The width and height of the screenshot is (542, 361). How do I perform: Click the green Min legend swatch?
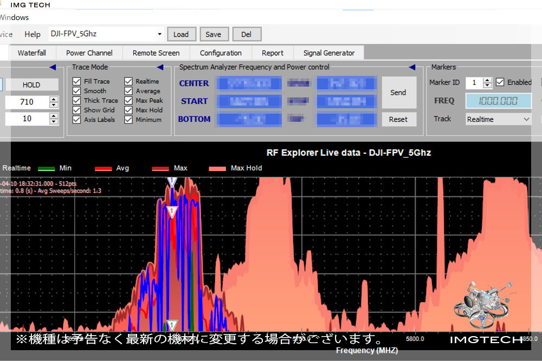[x=47, y=168]
